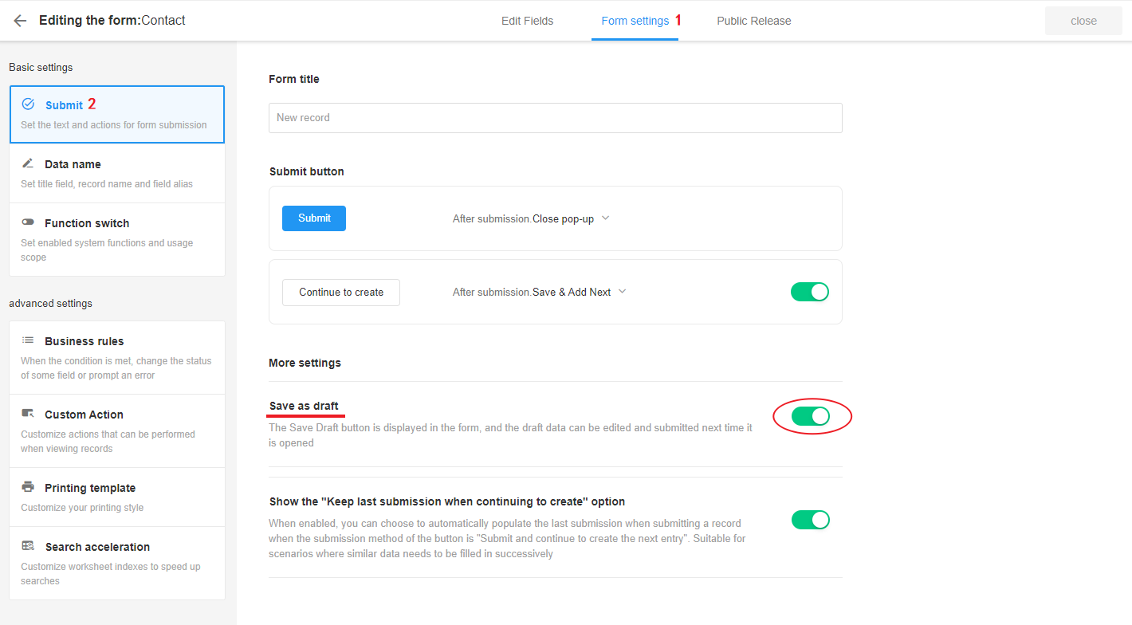
Task: Click the close button at top right
Action: (1083, 21)
